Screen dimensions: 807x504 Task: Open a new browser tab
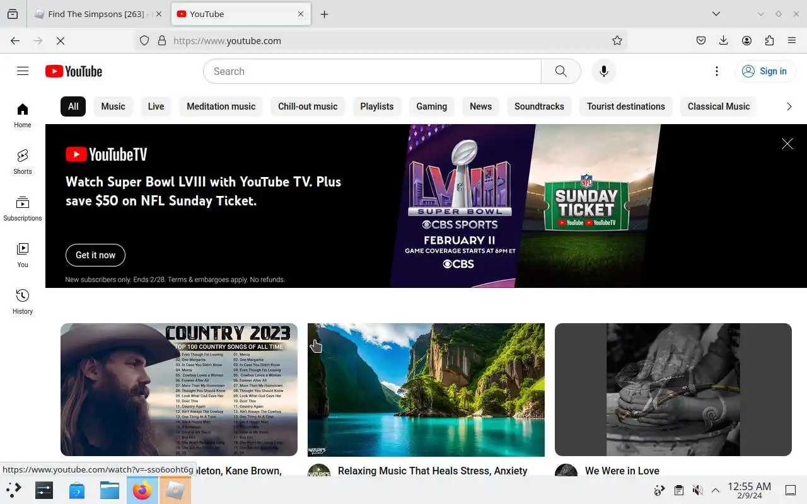pos(324,14)
